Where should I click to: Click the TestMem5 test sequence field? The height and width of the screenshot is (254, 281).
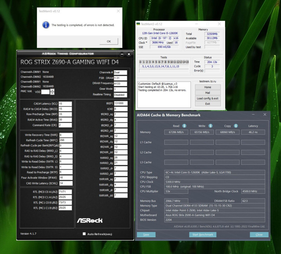tap(164, 67)
